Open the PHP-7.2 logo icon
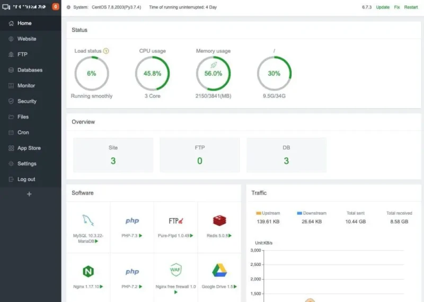Viewport: 424px width, 302px height. pyautogui.click(x=132, y=271)
